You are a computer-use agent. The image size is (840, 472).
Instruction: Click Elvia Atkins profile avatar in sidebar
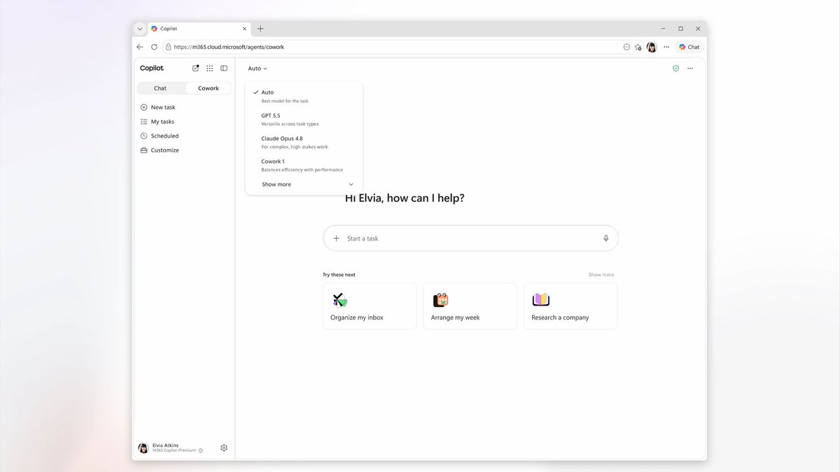(x=143, y=448)
